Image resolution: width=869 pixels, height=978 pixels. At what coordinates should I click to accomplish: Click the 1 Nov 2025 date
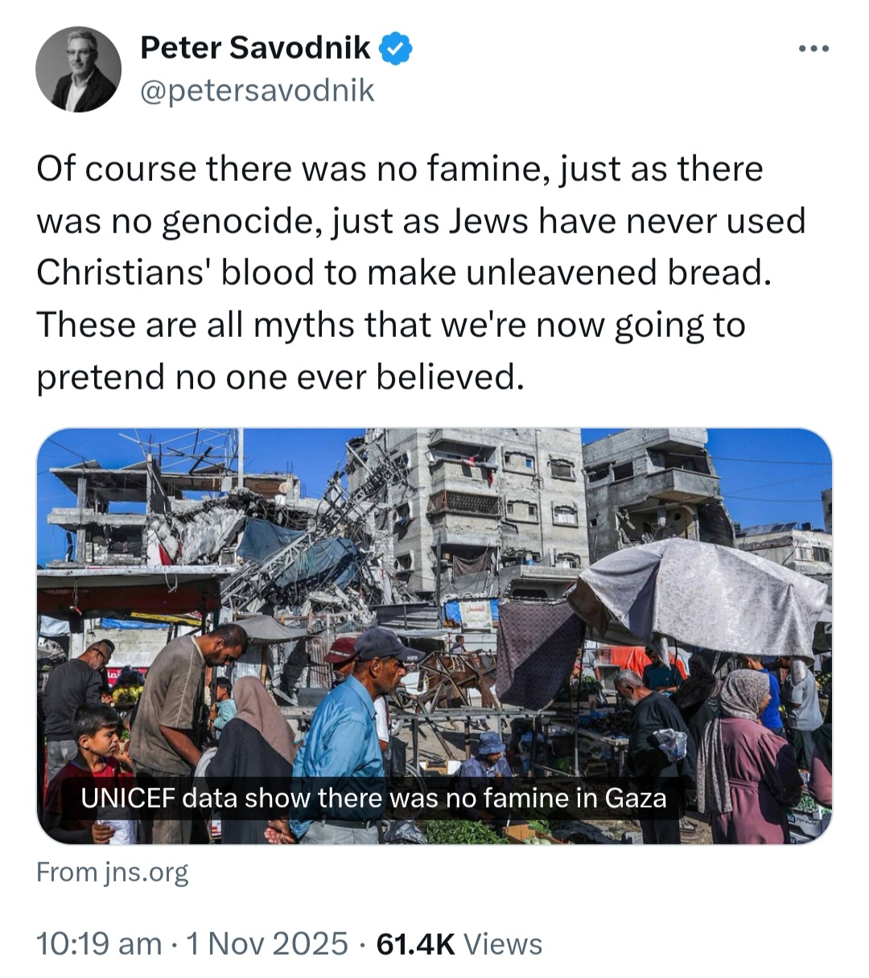coord(267,943)
